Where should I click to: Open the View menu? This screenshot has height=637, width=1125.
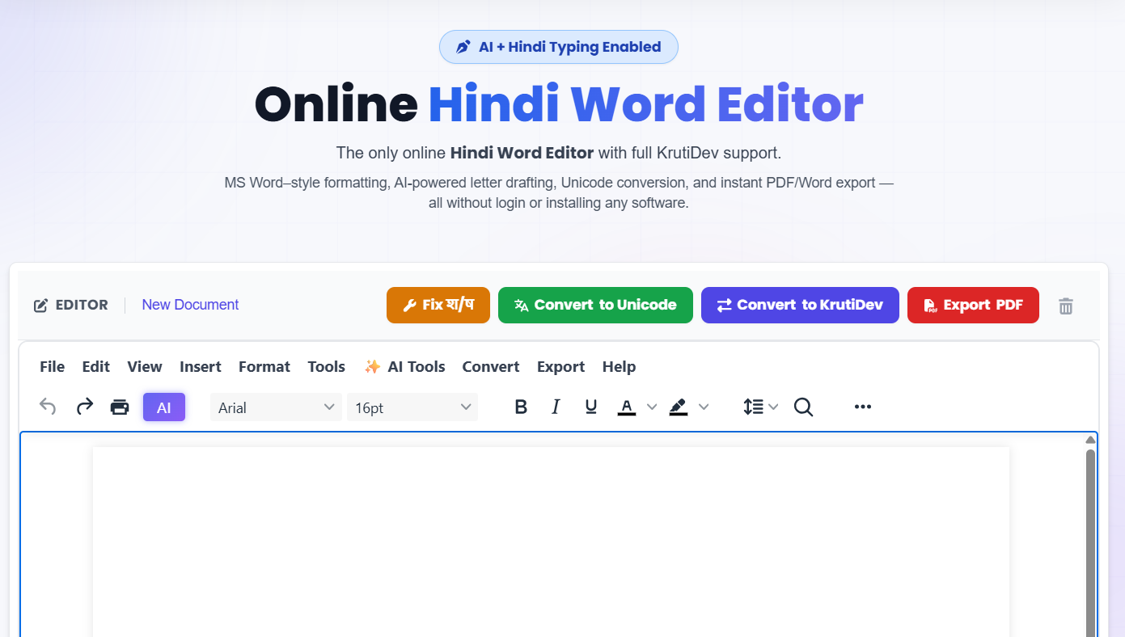(145, 366)
